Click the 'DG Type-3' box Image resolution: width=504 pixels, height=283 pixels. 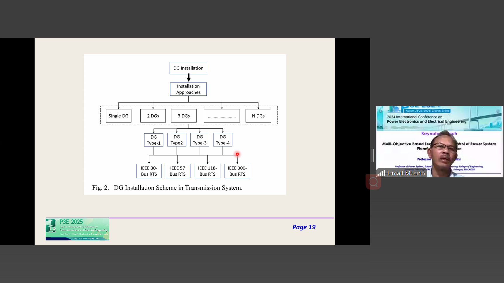(200, 140)
